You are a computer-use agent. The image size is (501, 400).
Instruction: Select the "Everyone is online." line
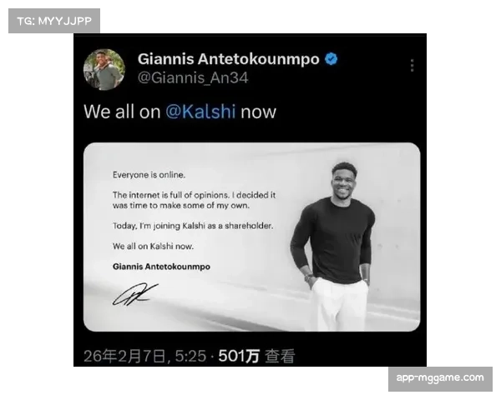click(149, 175)
